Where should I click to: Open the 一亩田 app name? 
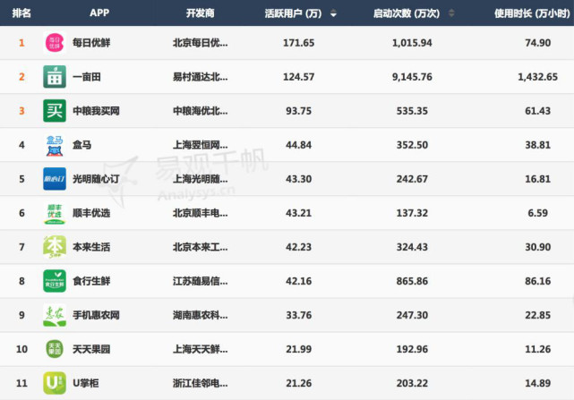(86, 77)
